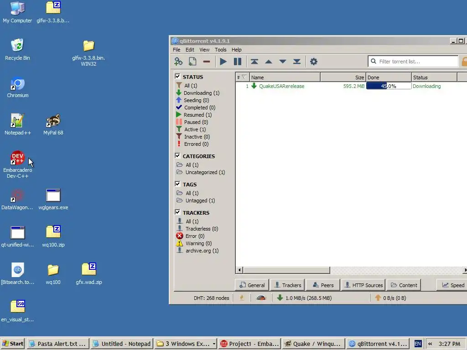467x350 pixels.
Task: Click the Speed tab button
Action: point(453,285)
